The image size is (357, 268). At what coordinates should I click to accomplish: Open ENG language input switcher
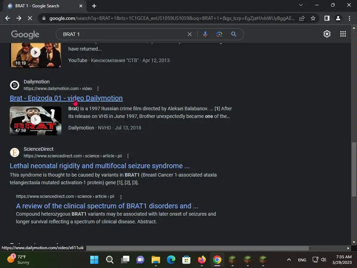point(302,260)
